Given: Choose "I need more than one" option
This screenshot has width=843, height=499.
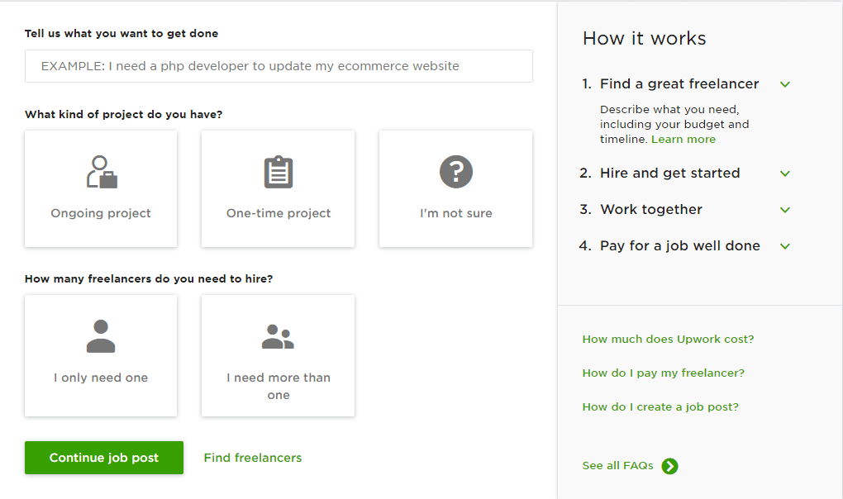Looking at the screenshot, I should tap(279, 386).
